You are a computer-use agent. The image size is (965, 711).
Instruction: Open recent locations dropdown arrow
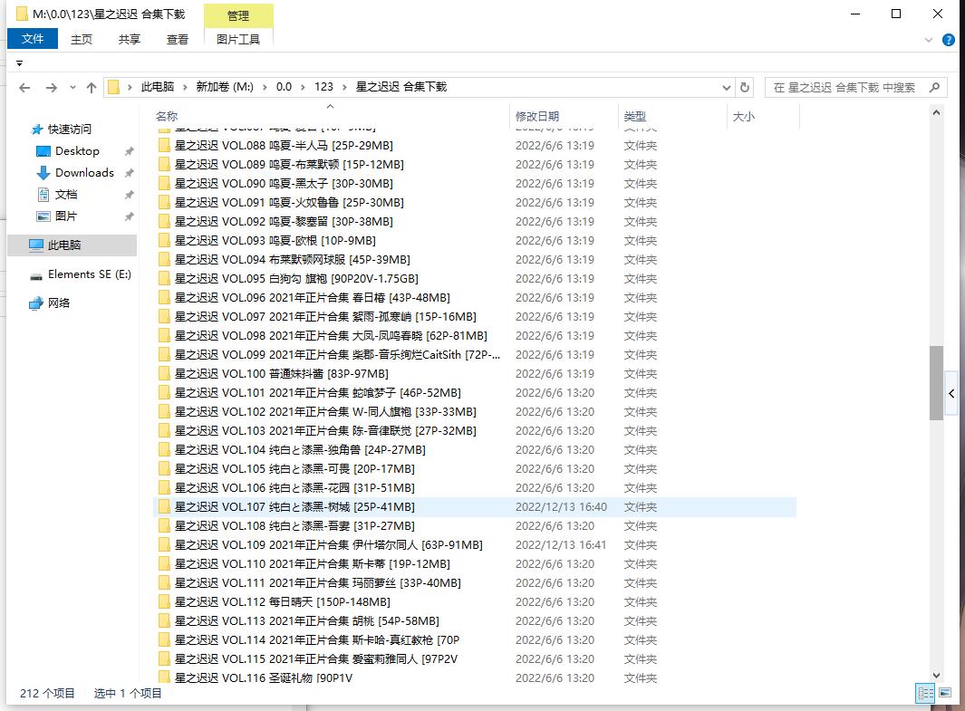(x=71, y=88)
